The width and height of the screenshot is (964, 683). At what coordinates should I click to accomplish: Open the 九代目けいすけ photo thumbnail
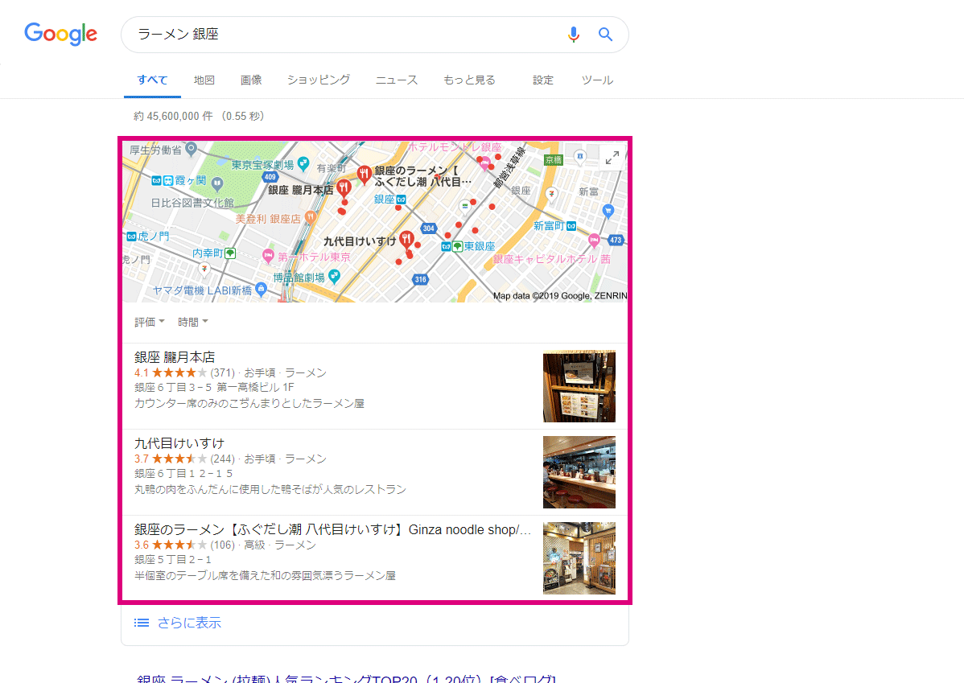(579, 472)
